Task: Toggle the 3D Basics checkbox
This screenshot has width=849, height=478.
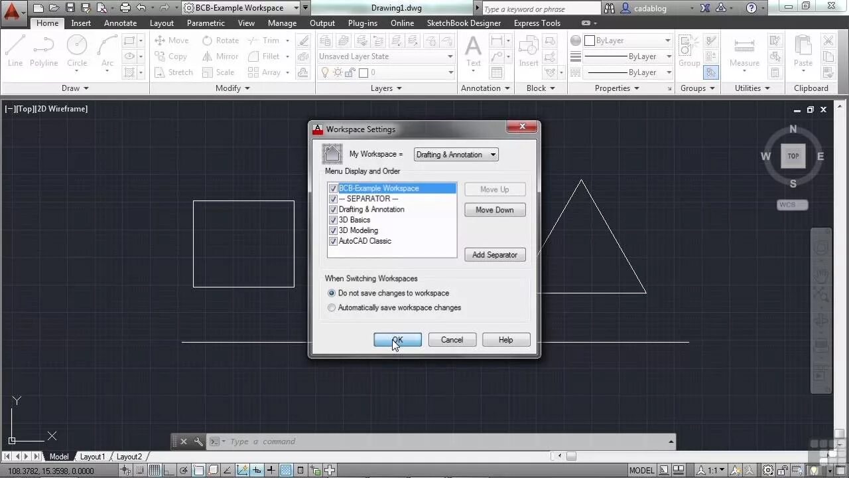Action: pyautogui.click(x=334, y=220)
